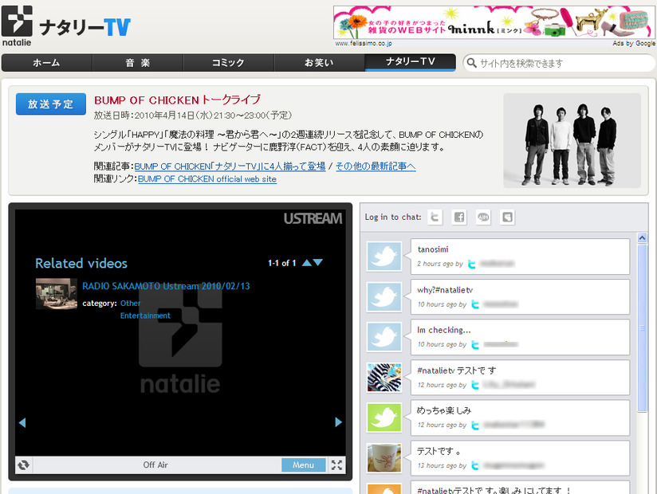Open the お笑い navigation tab
657x494 pixels.
319,63
